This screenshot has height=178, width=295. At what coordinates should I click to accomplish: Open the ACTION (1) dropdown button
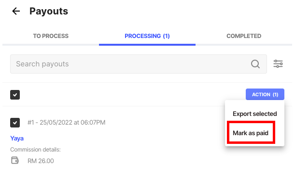[x=265, y=94]
